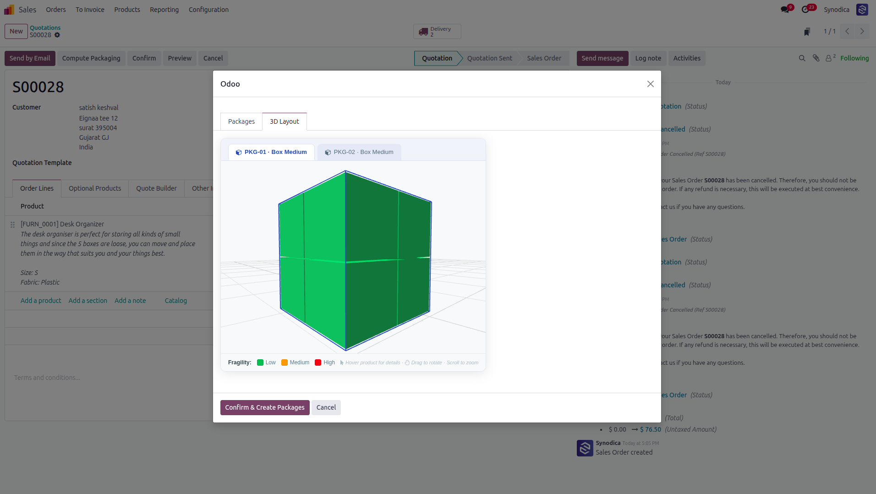Go to next record arrow

[x=862, y=31]
